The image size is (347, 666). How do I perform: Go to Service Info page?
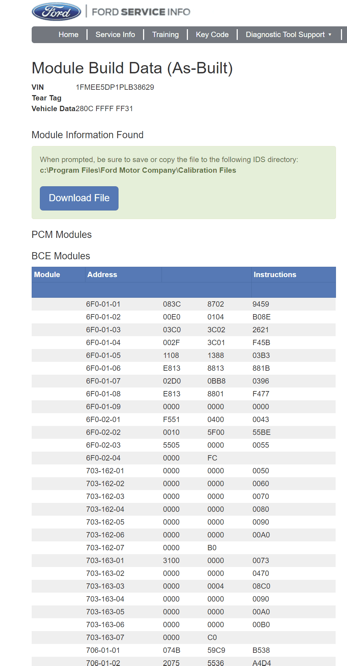(x=115, y=35)
